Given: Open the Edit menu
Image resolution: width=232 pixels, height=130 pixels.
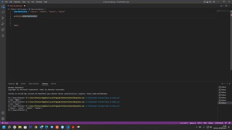Looking at the screenshot, I should 11,2.
